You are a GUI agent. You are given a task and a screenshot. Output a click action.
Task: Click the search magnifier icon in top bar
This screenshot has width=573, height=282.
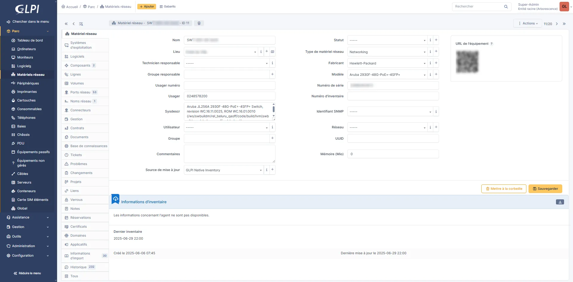[x=506, y=7]
